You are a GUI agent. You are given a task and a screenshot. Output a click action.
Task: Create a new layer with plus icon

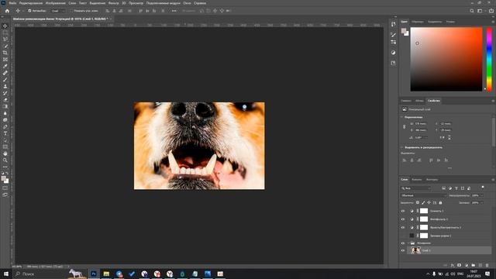point(480,265)
